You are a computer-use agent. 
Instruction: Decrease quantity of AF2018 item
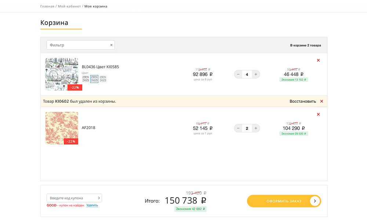click(x=238, y=128)
